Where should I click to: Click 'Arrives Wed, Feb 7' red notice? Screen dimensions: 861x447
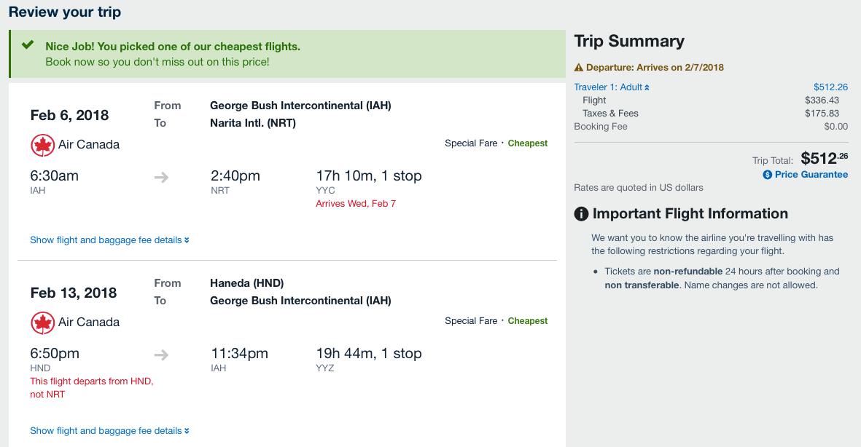point(356,204)
